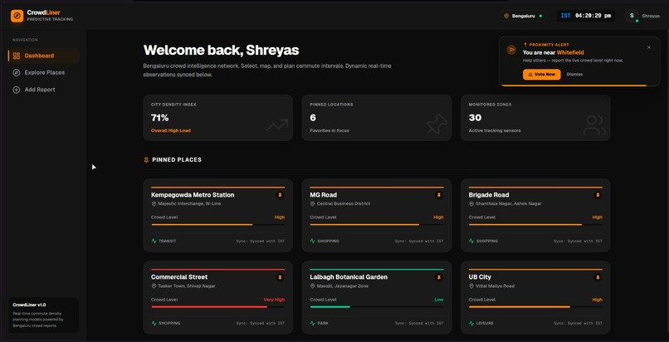669x342 pixels.
Task: Click the CrowdLiner compass logo icon
Action: click(x=17, y=16)
